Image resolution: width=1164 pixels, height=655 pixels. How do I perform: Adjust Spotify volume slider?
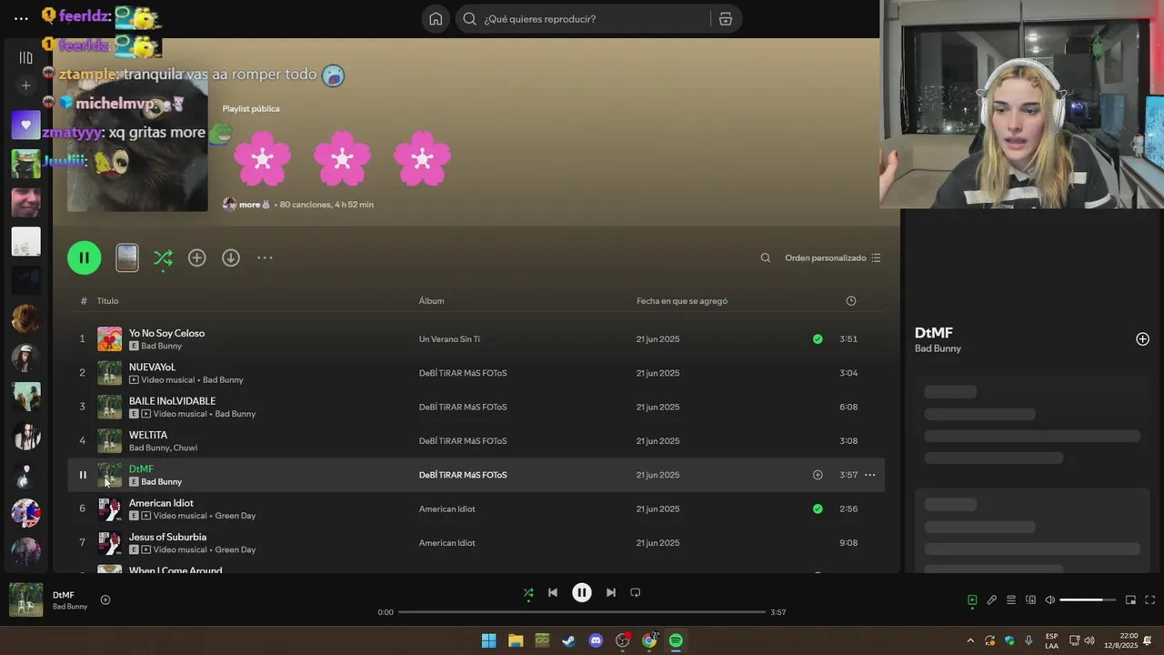click(1088, 600)
